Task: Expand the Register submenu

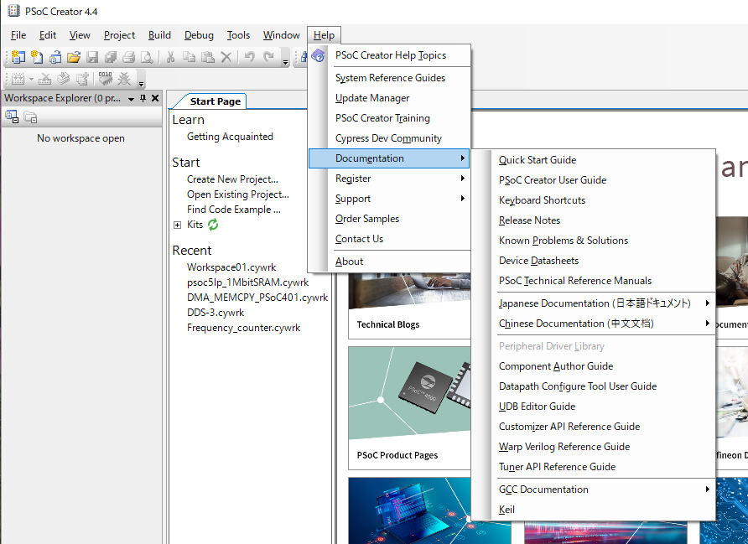Action: coord(389,179)
